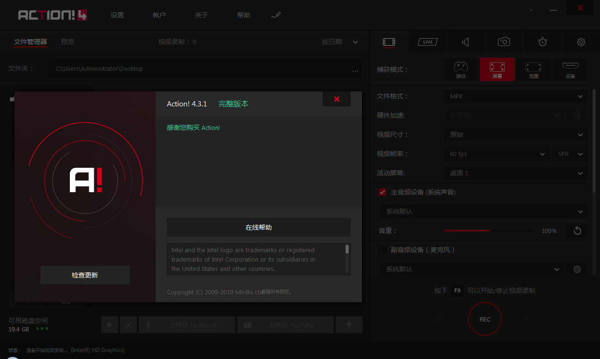Open microphone system default dropdown

coord(472,269)
